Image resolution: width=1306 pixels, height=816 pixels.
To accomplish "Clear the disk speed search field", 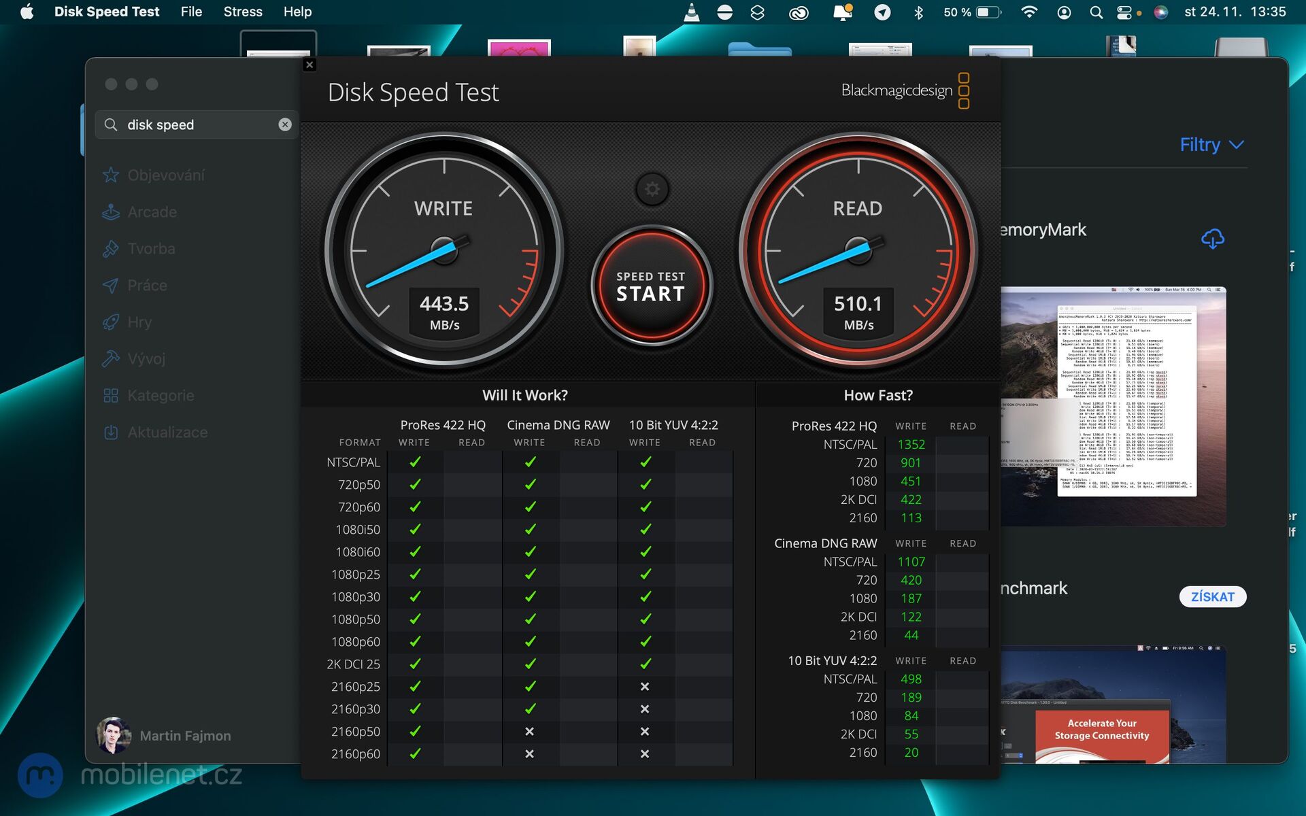I will [285, 124].
